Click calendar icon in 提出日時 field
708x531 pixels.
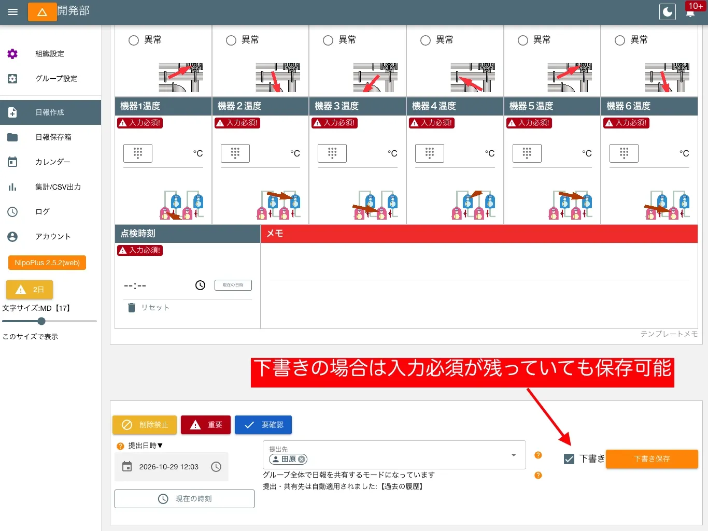[x=127, y=467]
